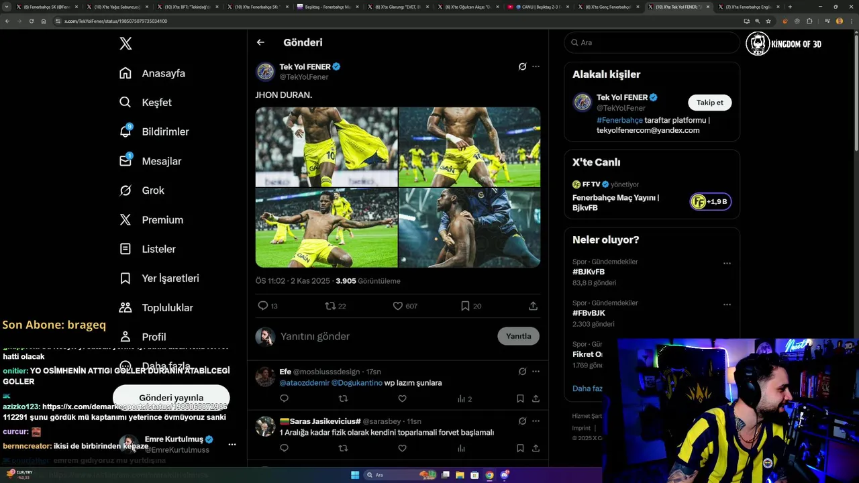Bookmark Saras Jasikevicius comment
Screen dimensions: 859x483
(520, 448)
